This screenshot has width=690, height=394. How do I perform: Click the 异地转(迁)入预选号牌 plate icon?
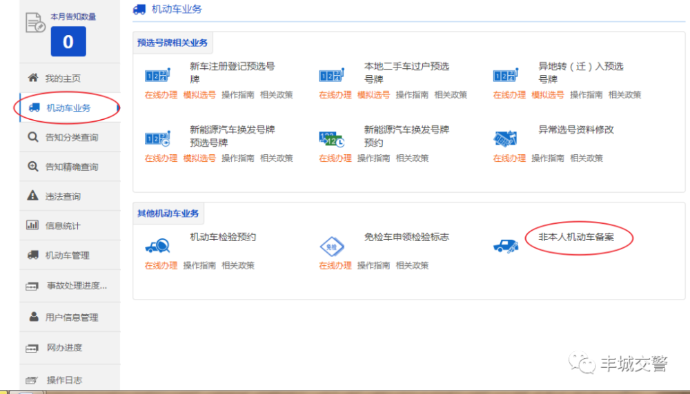[506, 75]
